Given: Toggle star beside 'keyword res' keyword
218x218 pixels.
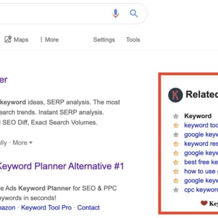Looking at the screenshot, I should click(x=176, y=144).
